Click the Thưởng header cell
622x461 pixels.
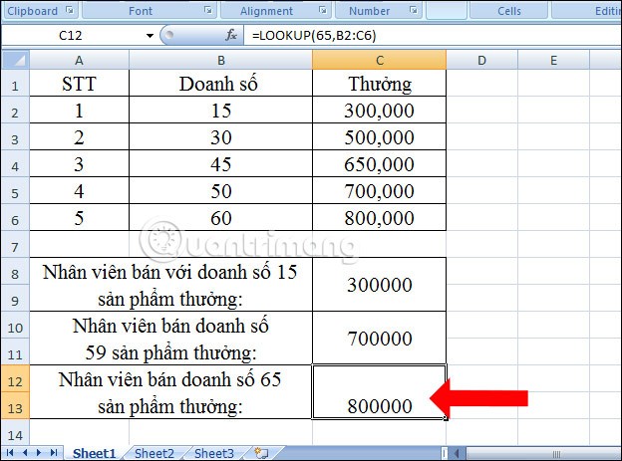(x=379, y=84)
